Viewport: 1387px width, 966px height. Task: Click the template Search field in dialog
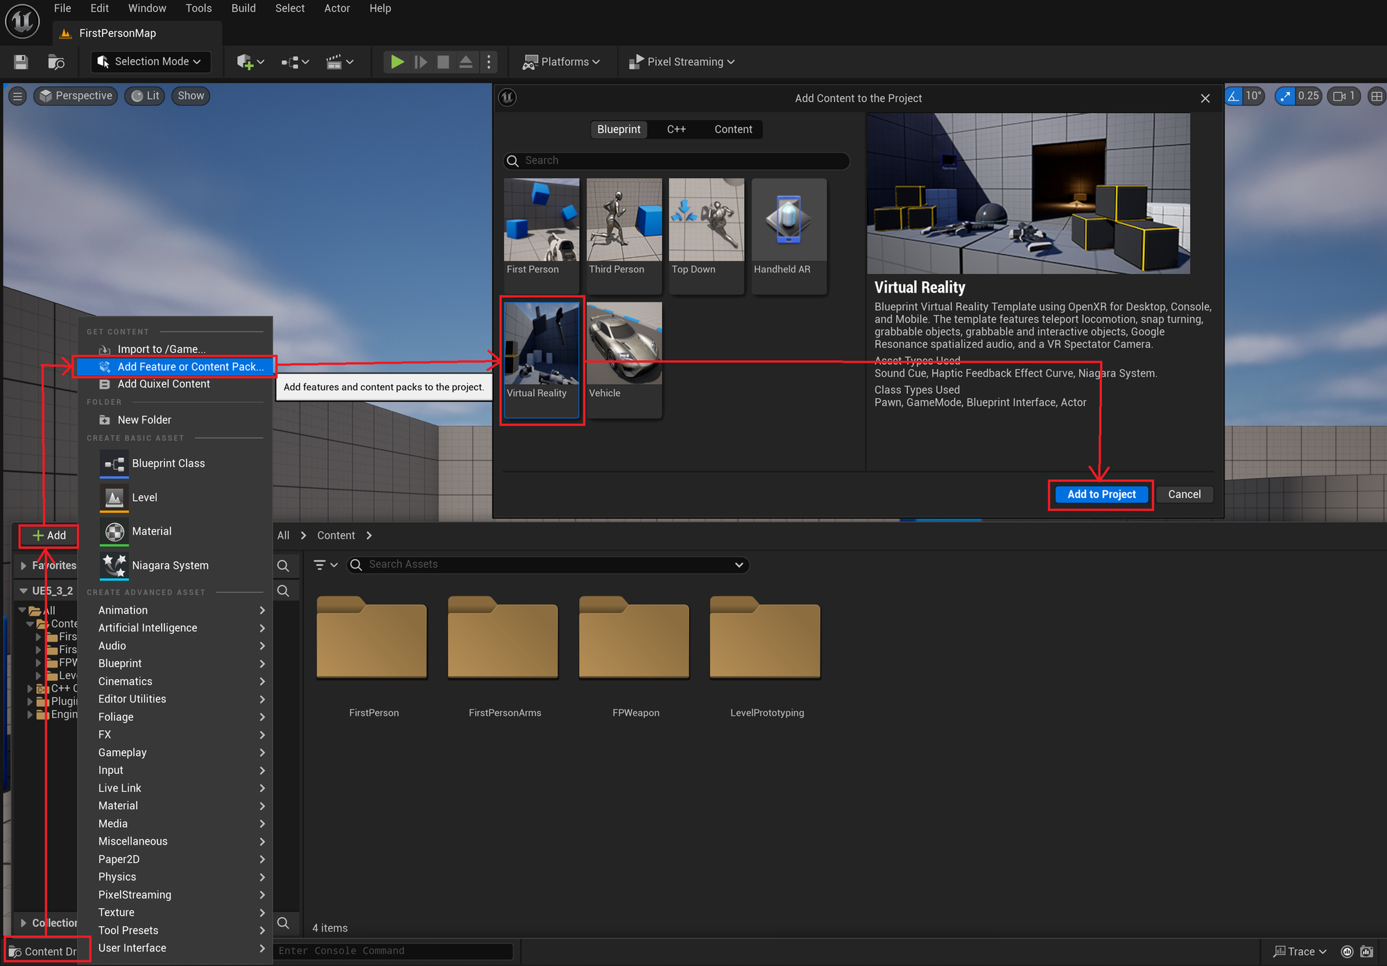click(676, 161)
